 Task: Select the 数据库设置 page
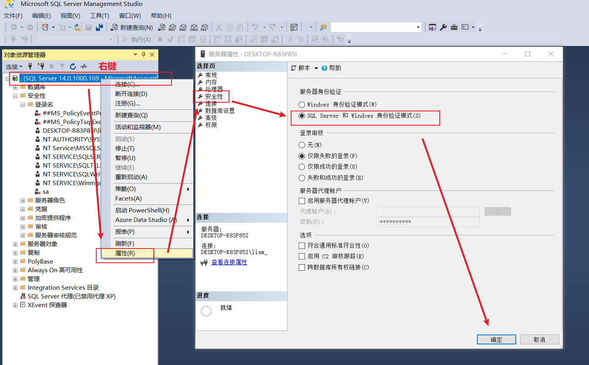[220, 111]
